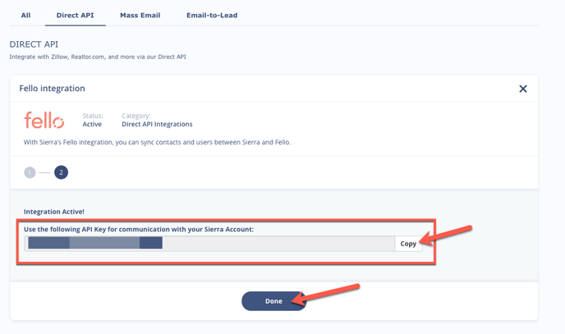This screenshot has height=334, width=565.
Task: Close the Fello integration panel with X
Action: coord(523,89)
